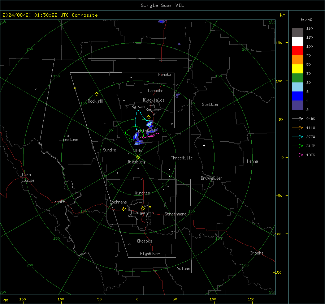Click the orange 111V arrow in legend
Image resolution: width=325 pixels, height=304 pixels.
[x=298, y=128]
